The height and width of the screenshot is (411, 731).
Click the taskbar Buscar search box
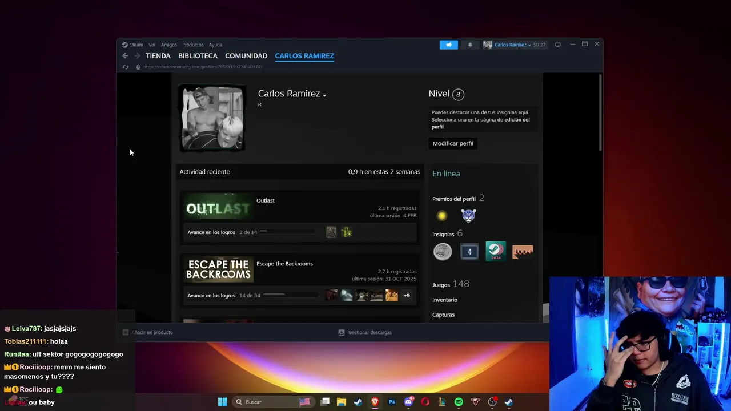pyautogui.click(x=273, y=402)
